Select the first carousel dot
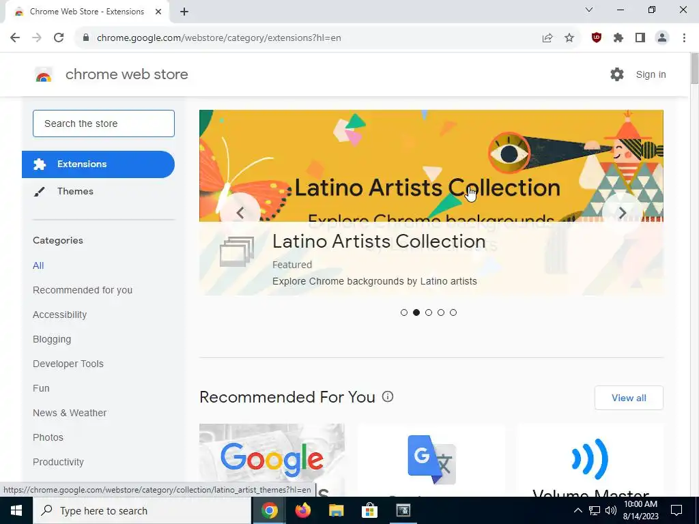The height and width of the screenshot is (524, 699). 404,312
